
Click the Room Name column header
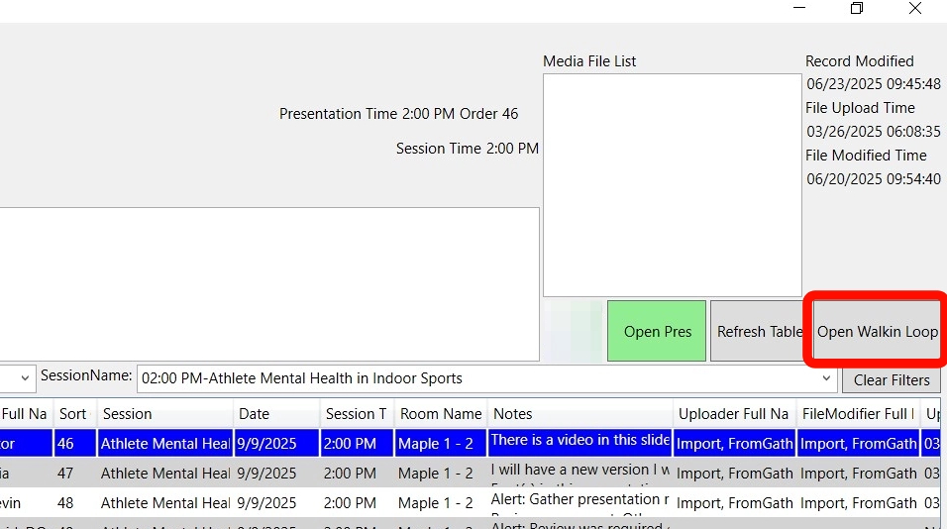click(440, 414)
